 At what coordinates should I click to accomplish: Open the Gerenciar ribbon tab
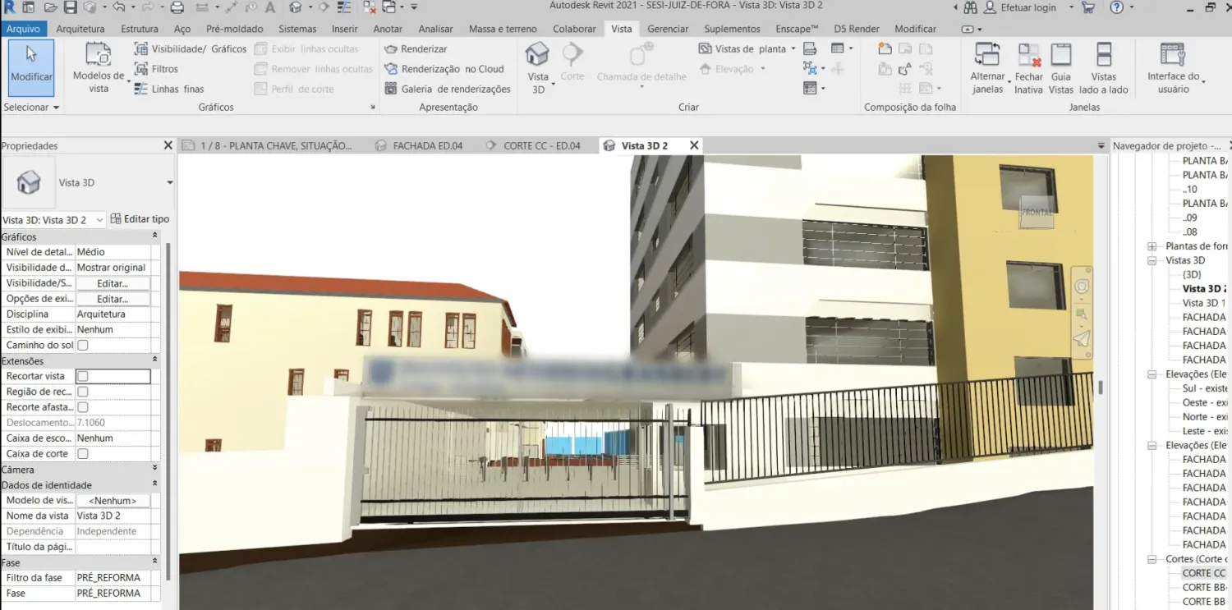[x=668, y=29]
